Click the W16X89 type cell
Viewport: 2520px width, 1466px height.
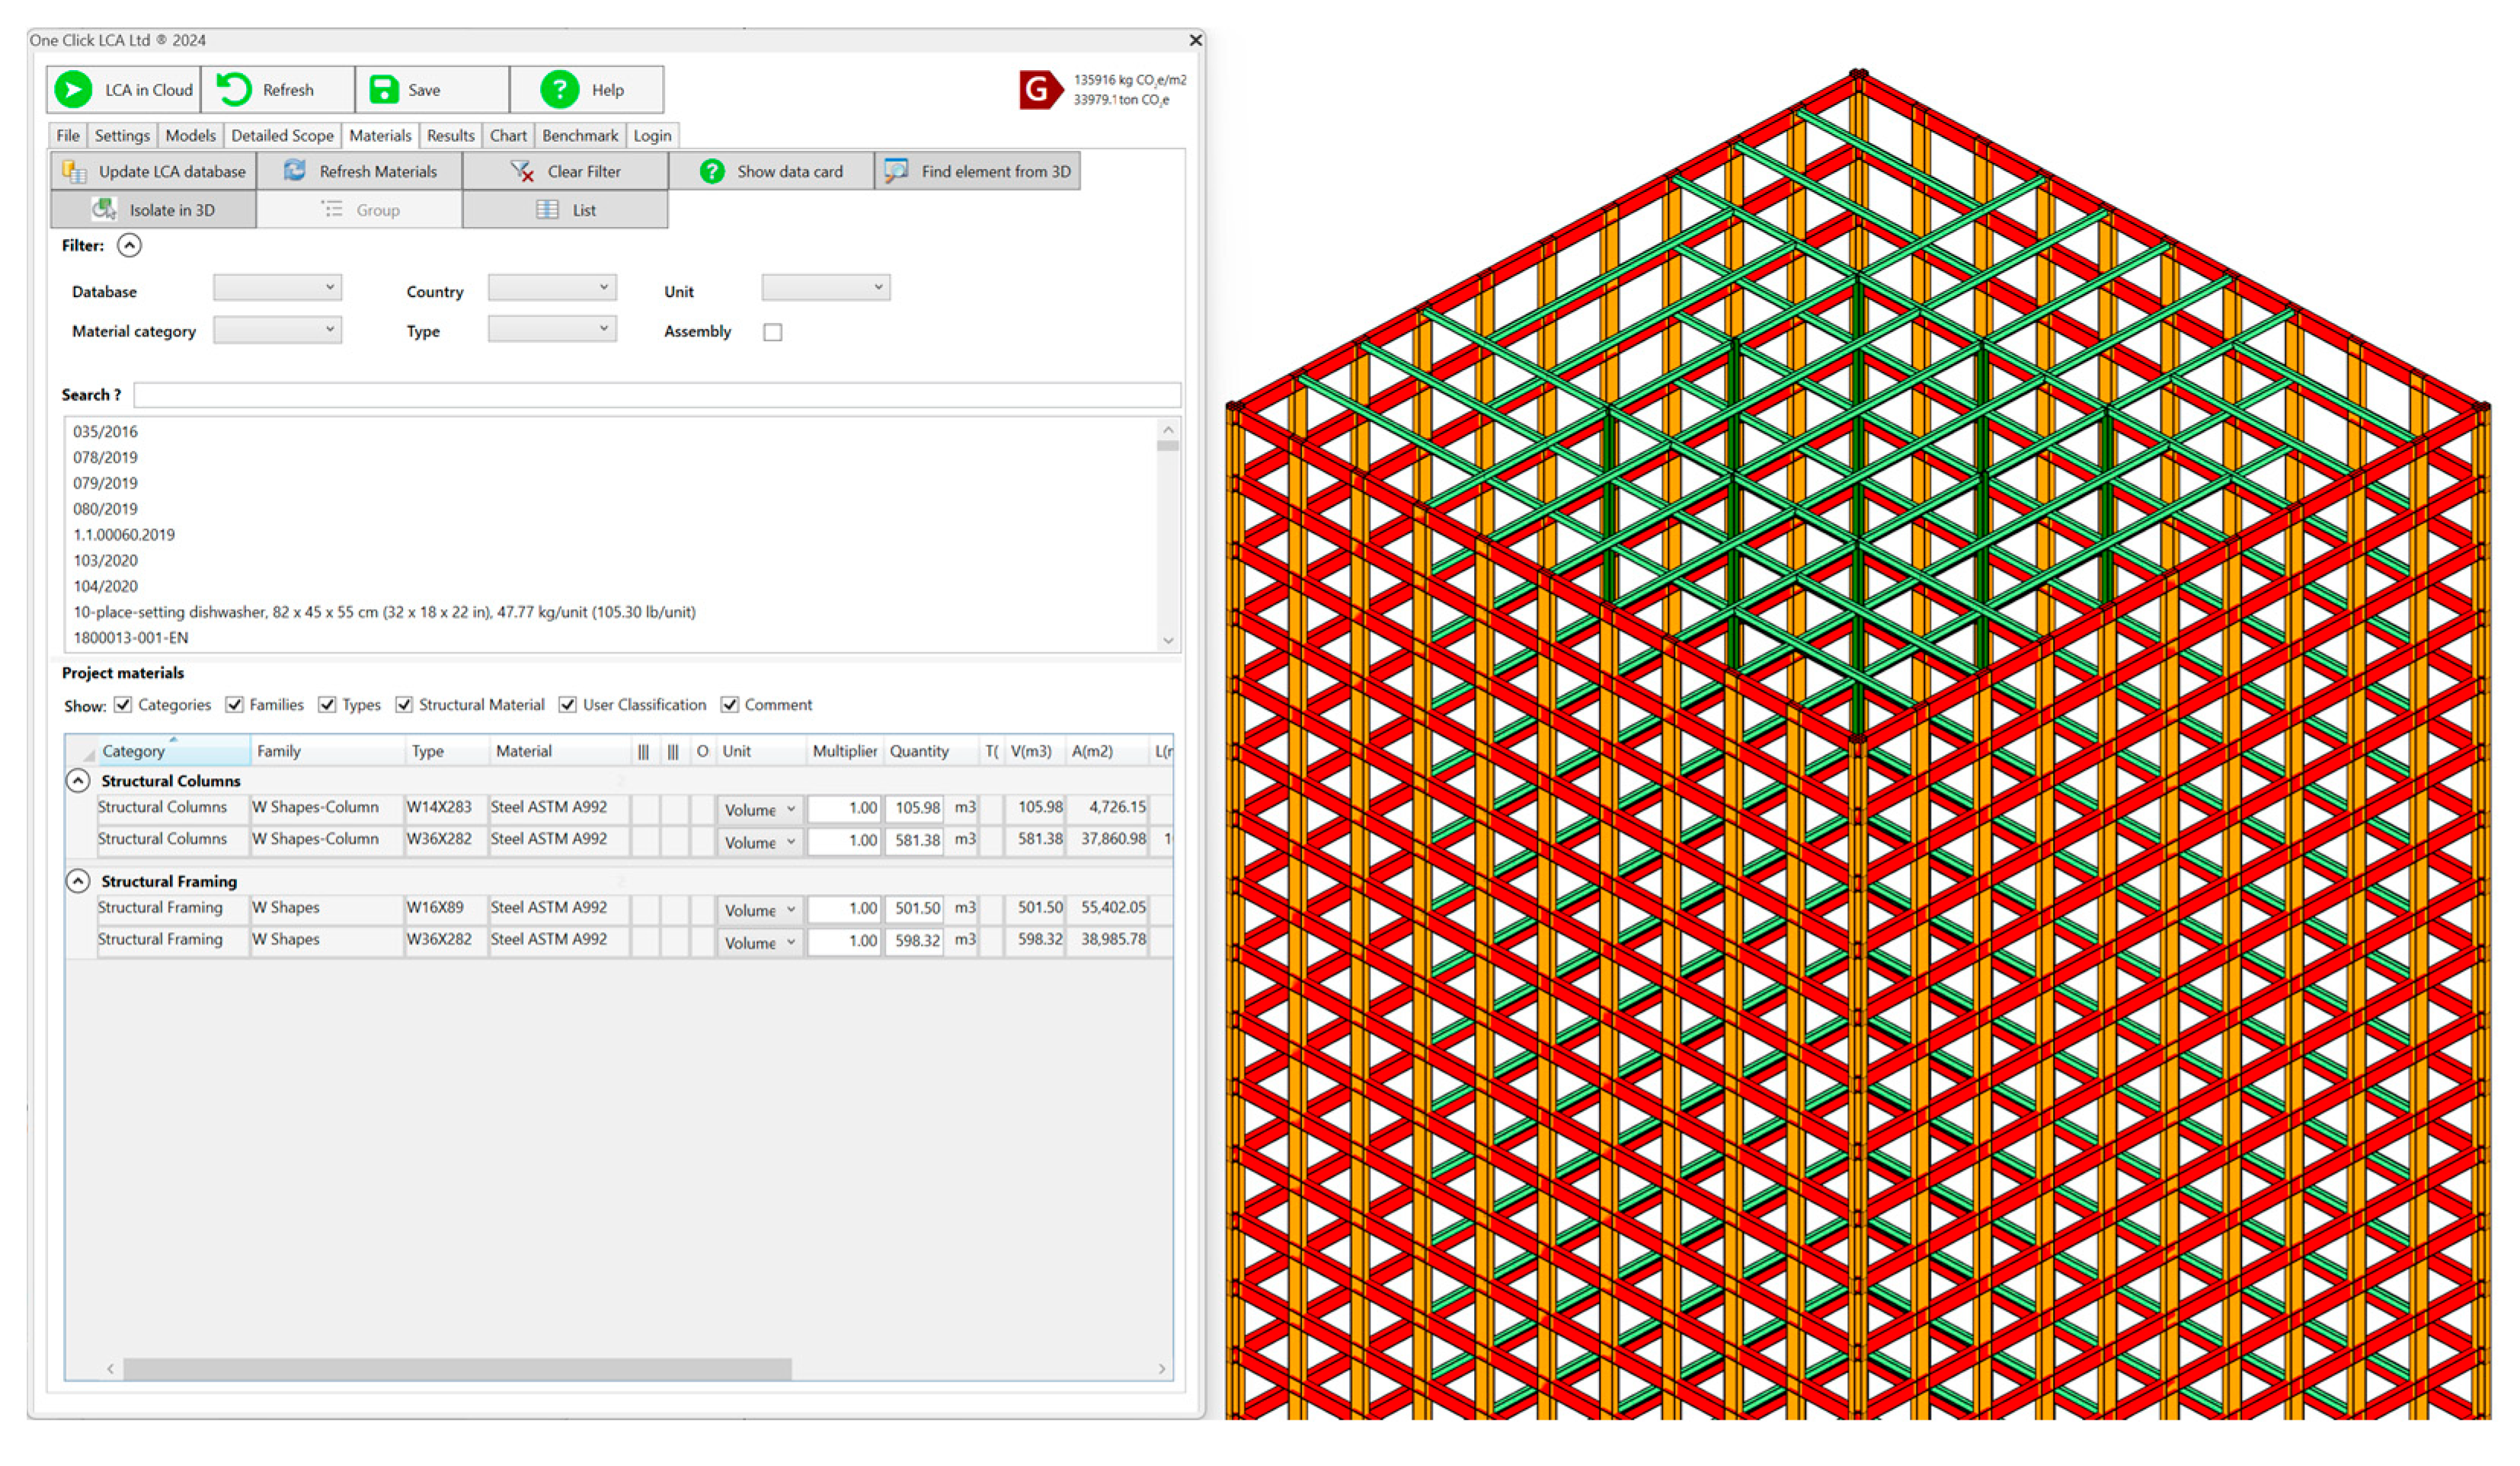[446, 908]
